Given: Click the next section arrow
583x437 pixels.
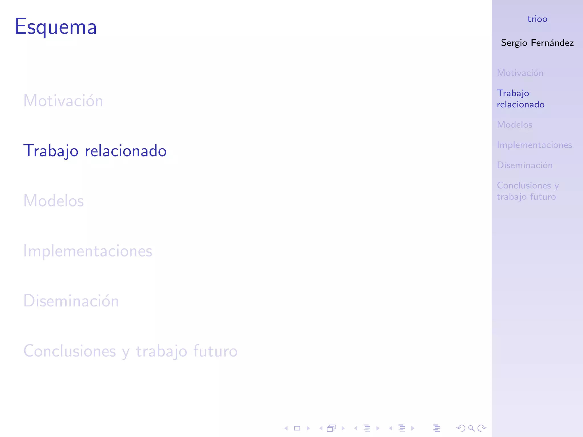Looking at the screenshot, I should (x=413, y=428).
